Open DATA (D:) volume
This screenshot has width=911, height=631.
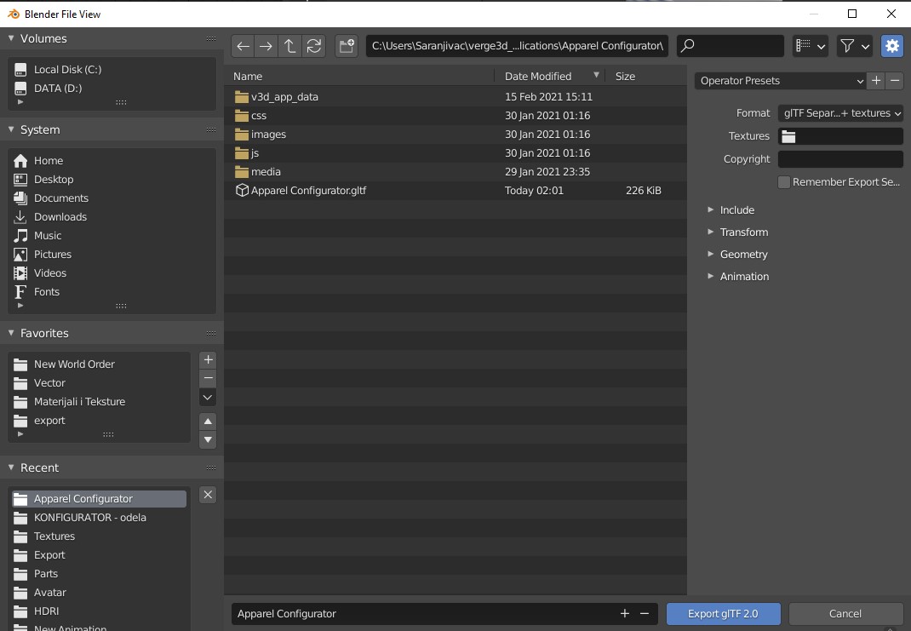point(112,89)
